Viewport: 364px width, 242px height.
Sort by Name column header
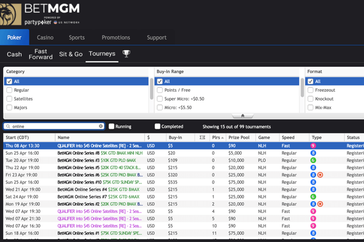(100, 138)
